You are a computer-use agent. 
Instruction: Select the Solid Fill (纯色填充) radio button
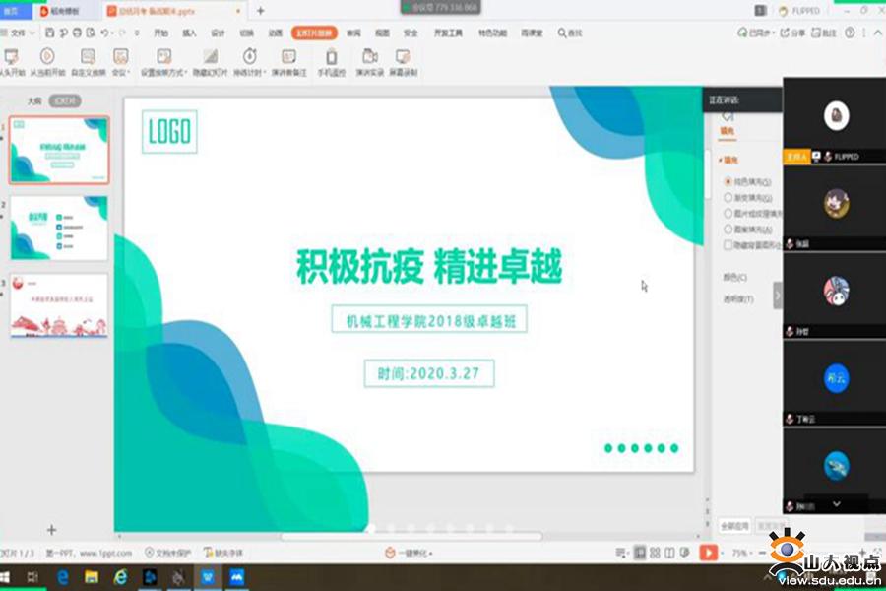pos(728,182)
